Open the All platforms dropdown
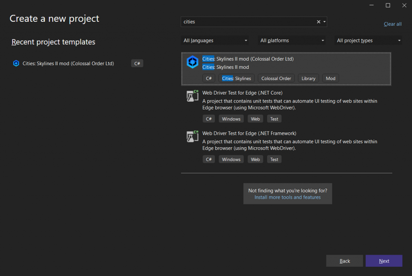412x276 pixels. 292,40
